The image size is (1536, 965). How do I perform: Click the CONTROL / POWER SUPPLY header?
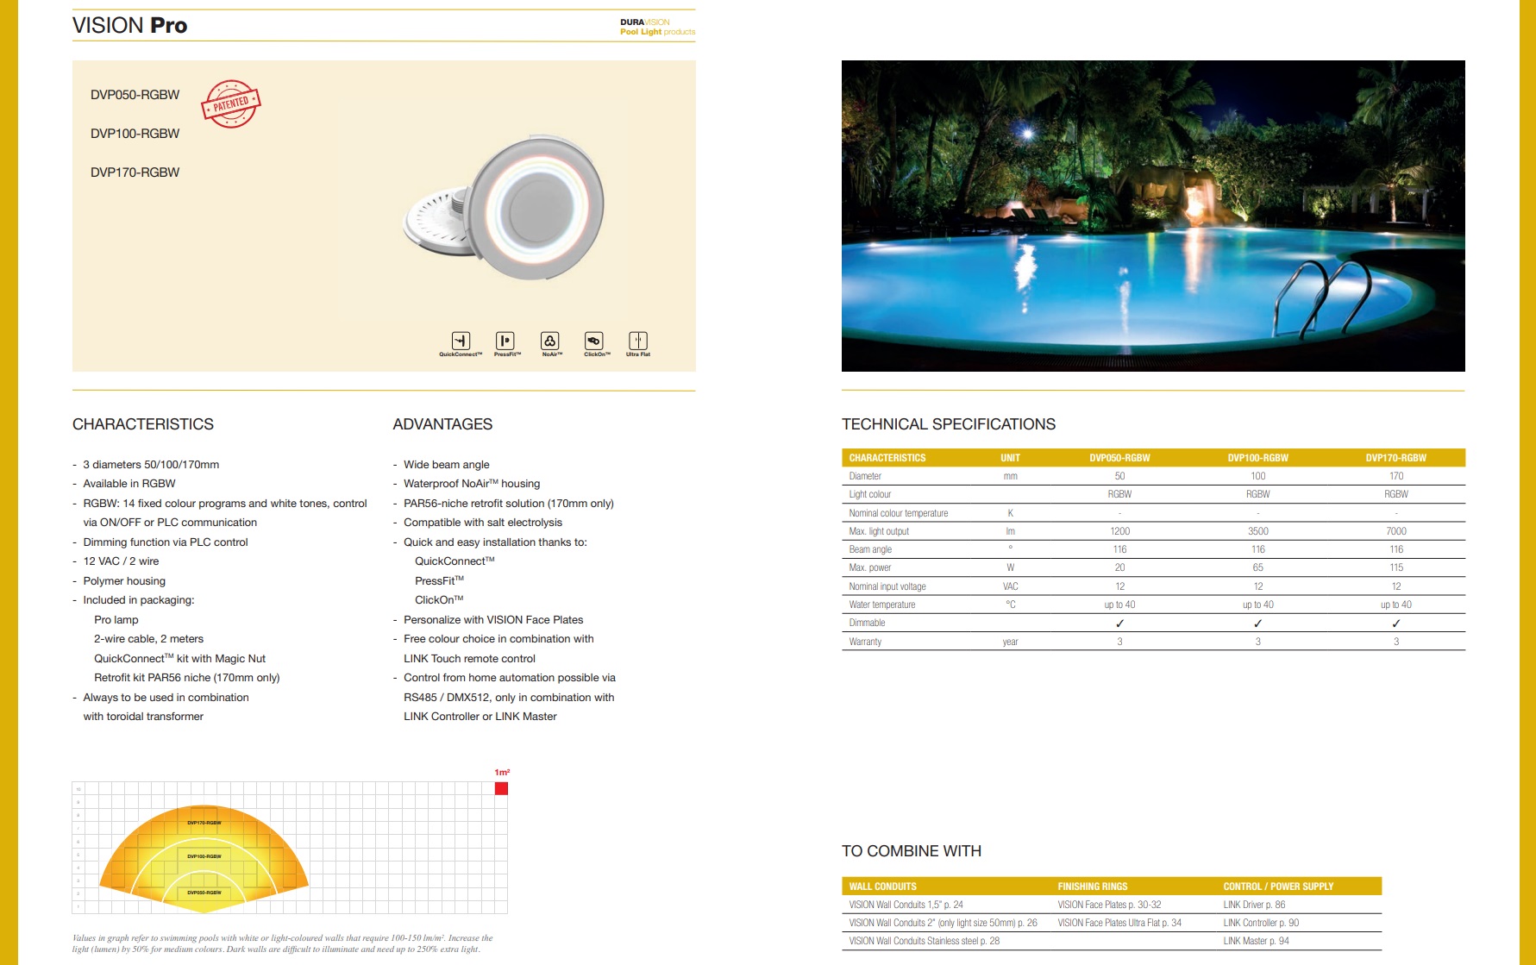(1278, 887)
